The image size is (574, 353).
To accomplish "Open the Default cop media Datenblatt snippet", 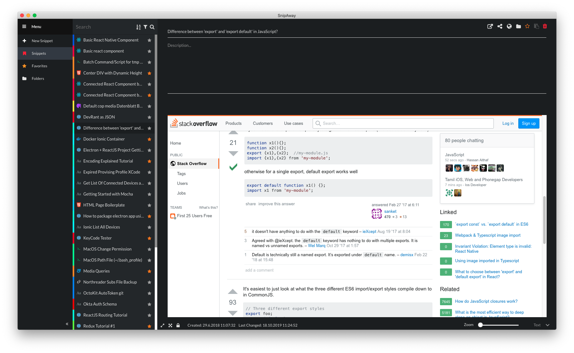I will (114, 106).
